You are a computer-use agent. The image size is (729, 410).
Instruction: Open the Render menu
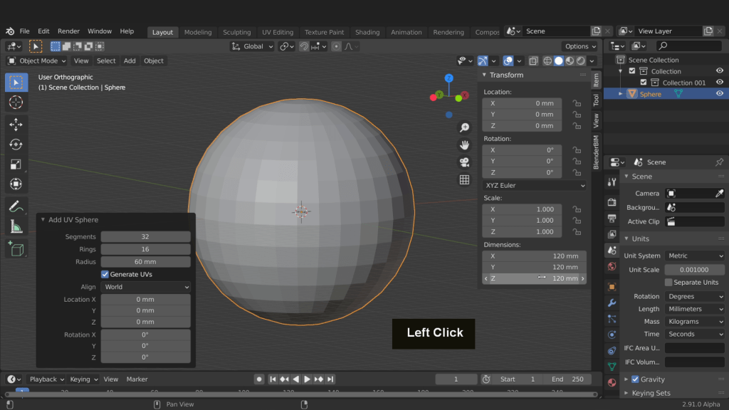(68, 31)
